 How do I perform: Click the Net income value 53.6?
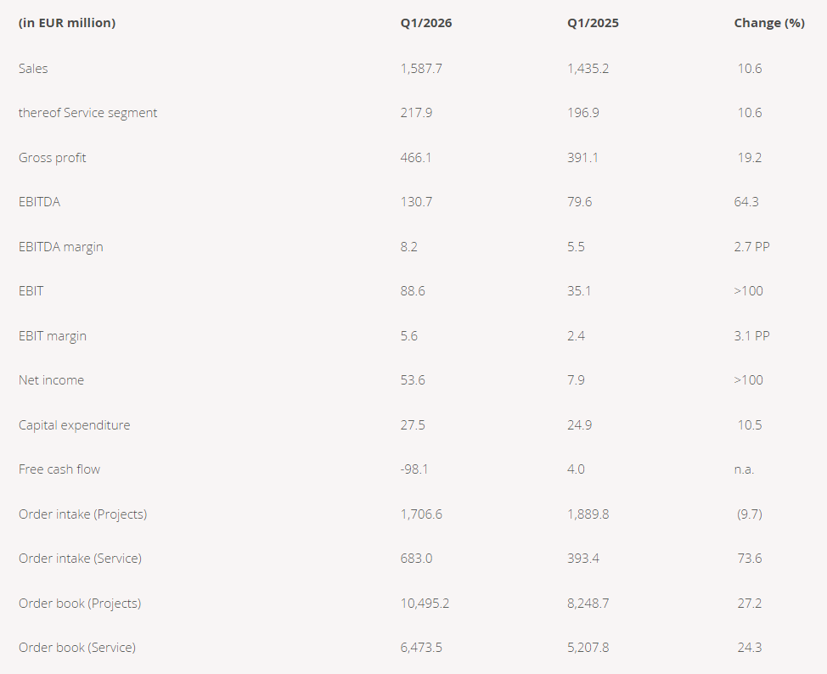tap(413, 380)
